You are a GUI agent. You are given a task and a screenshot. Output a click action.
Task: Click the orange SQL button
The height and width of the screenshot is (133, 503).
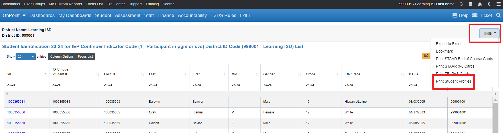tap(426, 56)
